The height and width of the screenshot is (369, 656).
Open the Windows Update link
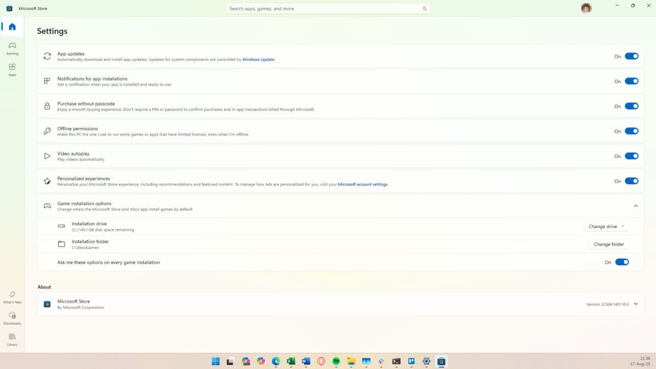pos(258,60)
